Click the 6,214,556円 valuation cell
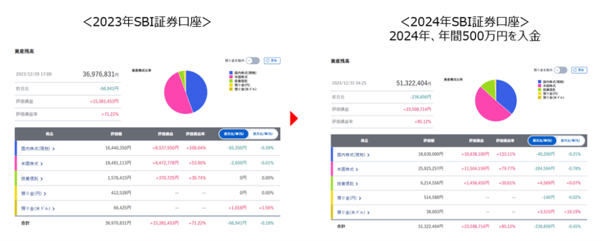 432,183
